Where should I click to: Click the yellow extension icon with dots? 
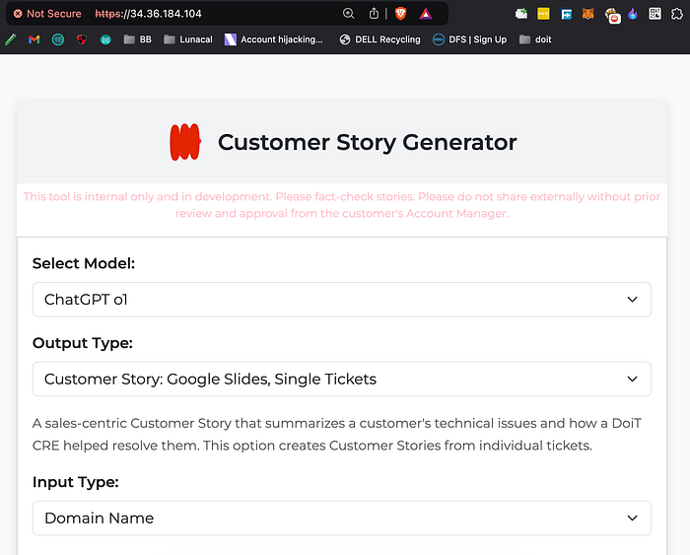tap(543, 14)
